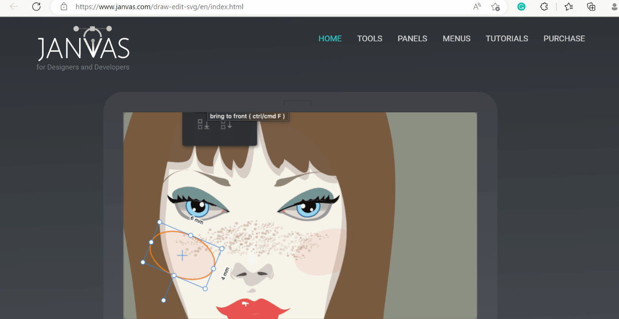Open the Favorites list icon

[569, 7]
